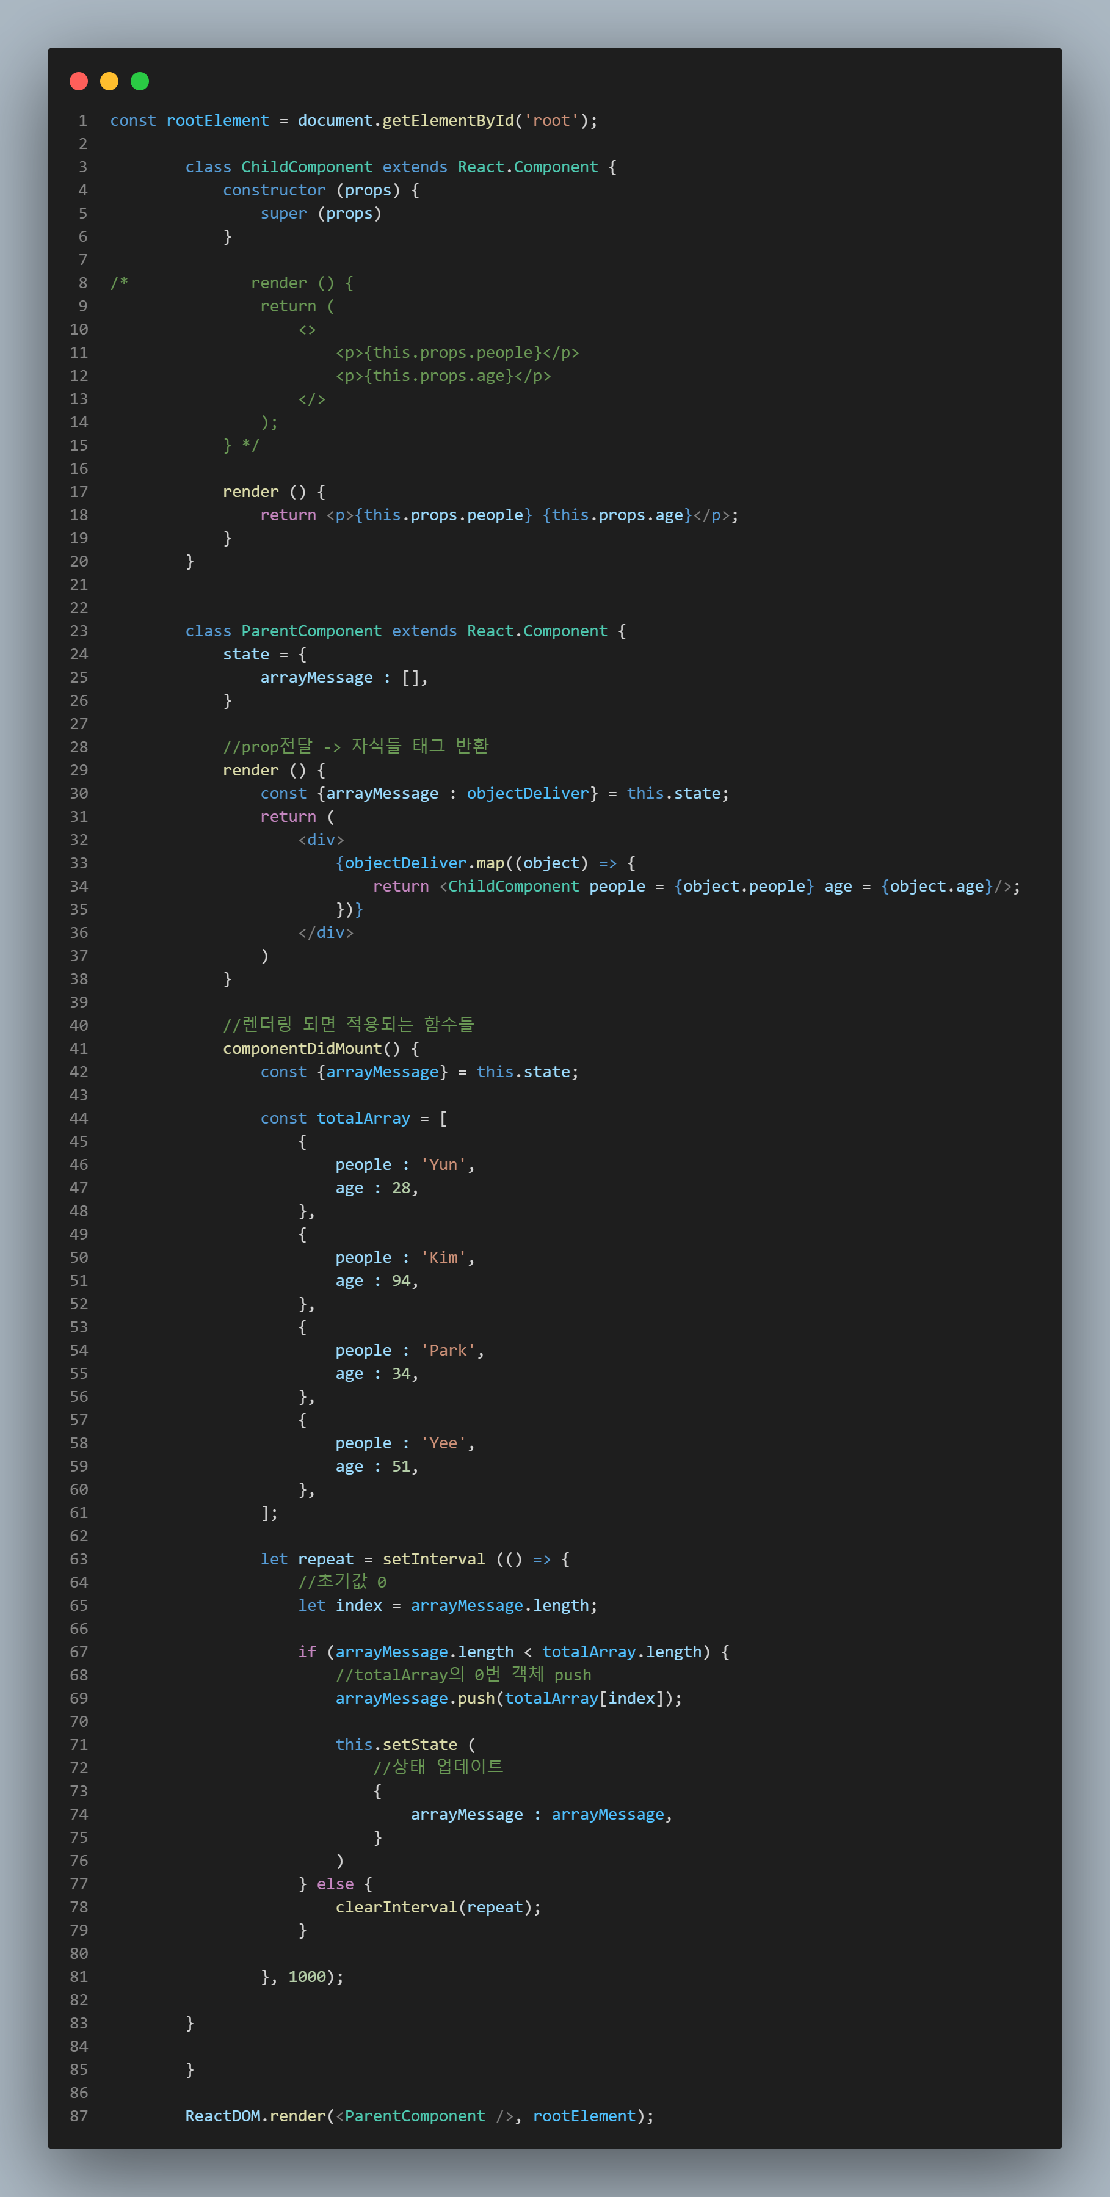Click the '} */' comment end on line 15
Image resolution: width=1110 pixels, height=2197 pixels.
tap(241, 445)
